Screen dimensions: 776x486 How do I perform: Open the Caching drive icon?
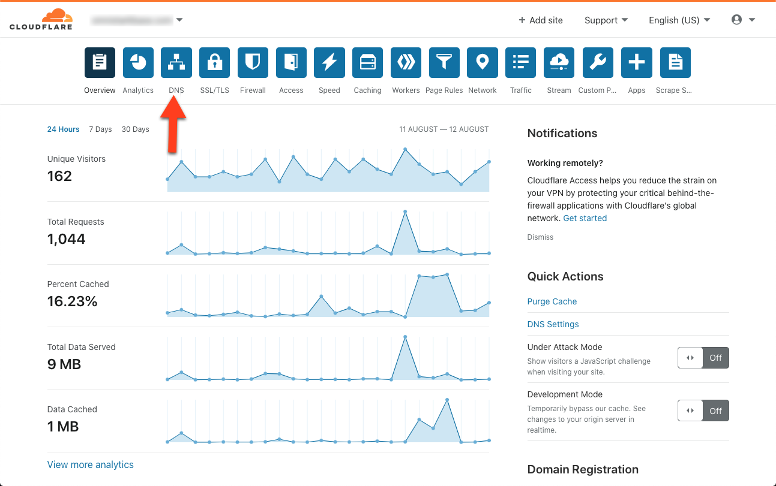(x=368, y=63)
